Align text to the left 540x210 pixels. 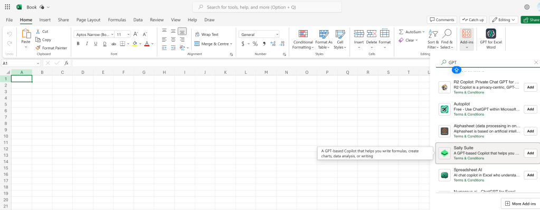click(164, 39)
